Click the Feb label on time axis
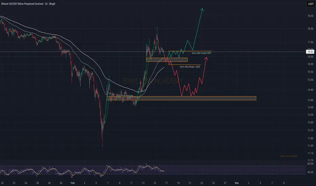This screenshot has width=316, height=186. pyautogui.click(x=73, y=183)
